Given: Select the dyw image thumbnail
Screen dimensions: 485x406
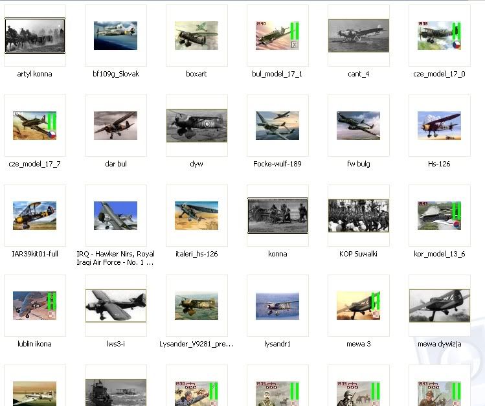Looking at the screenshot, I should point(197,126).
